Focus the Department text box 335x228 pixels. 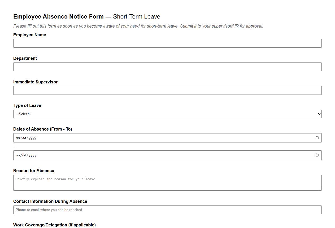pos(167,67)
